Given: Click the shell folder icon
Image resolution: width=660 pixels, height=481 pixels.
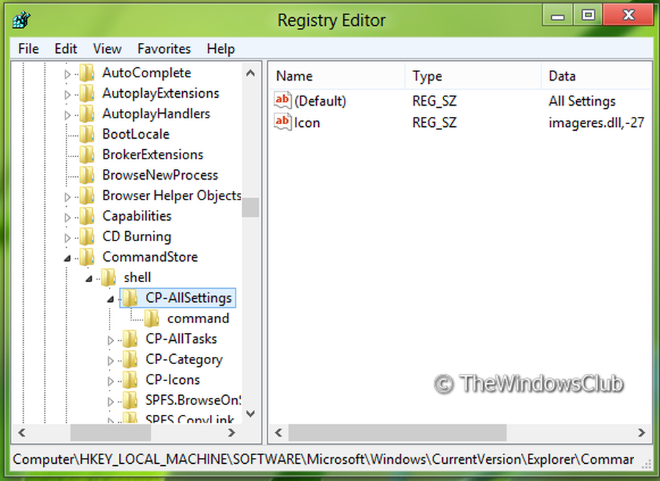Looking at the screenshot, I should [109, 277].
